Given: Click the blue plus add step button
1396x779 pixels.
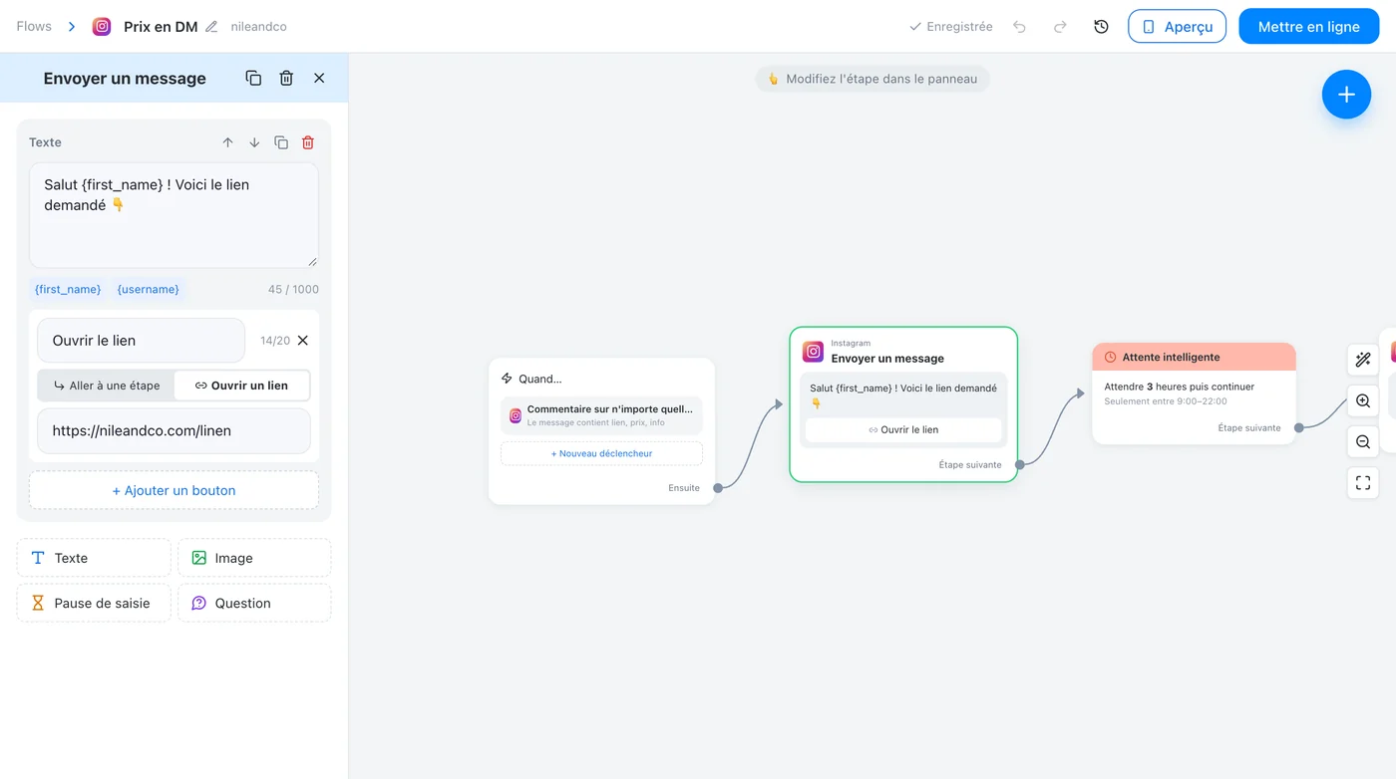Looking at the screenshot, I should click(x=1346, y=95).
